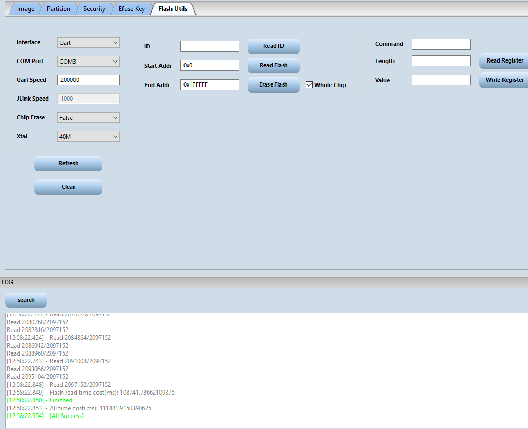The height and width of the screenshot is (429, 528).
Task: Click the Write Register button
Action: [x=505, y=80]
